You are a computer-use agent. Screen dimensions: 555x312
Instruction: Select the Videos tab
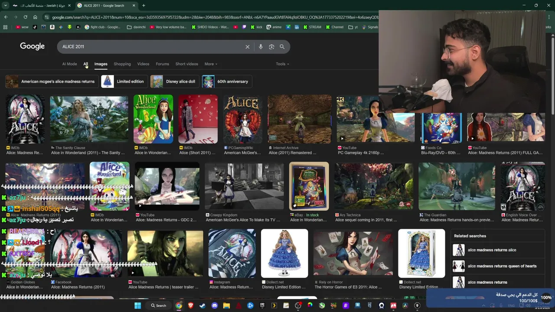pyautogui.click(x=143, y=64)
